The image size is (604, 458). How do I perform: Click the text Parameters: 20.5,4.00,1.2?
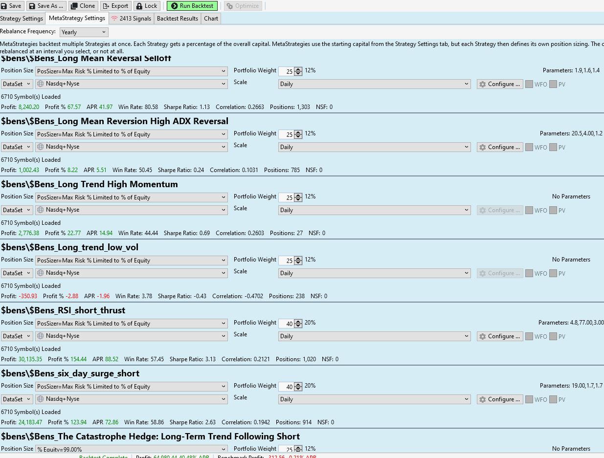click(571, 133)
